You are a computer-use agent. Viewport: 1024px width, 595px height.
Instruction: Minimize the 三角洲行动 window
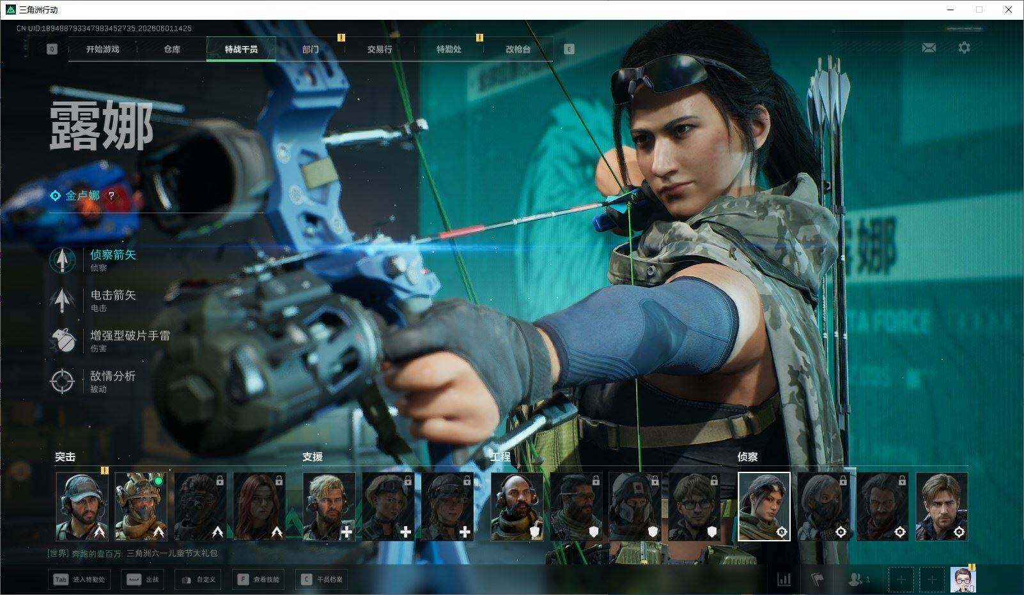[950, 10]
